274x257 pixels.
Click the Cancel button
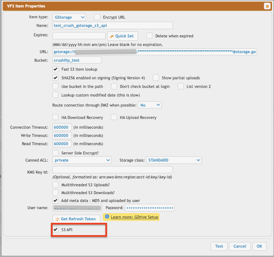240,246
